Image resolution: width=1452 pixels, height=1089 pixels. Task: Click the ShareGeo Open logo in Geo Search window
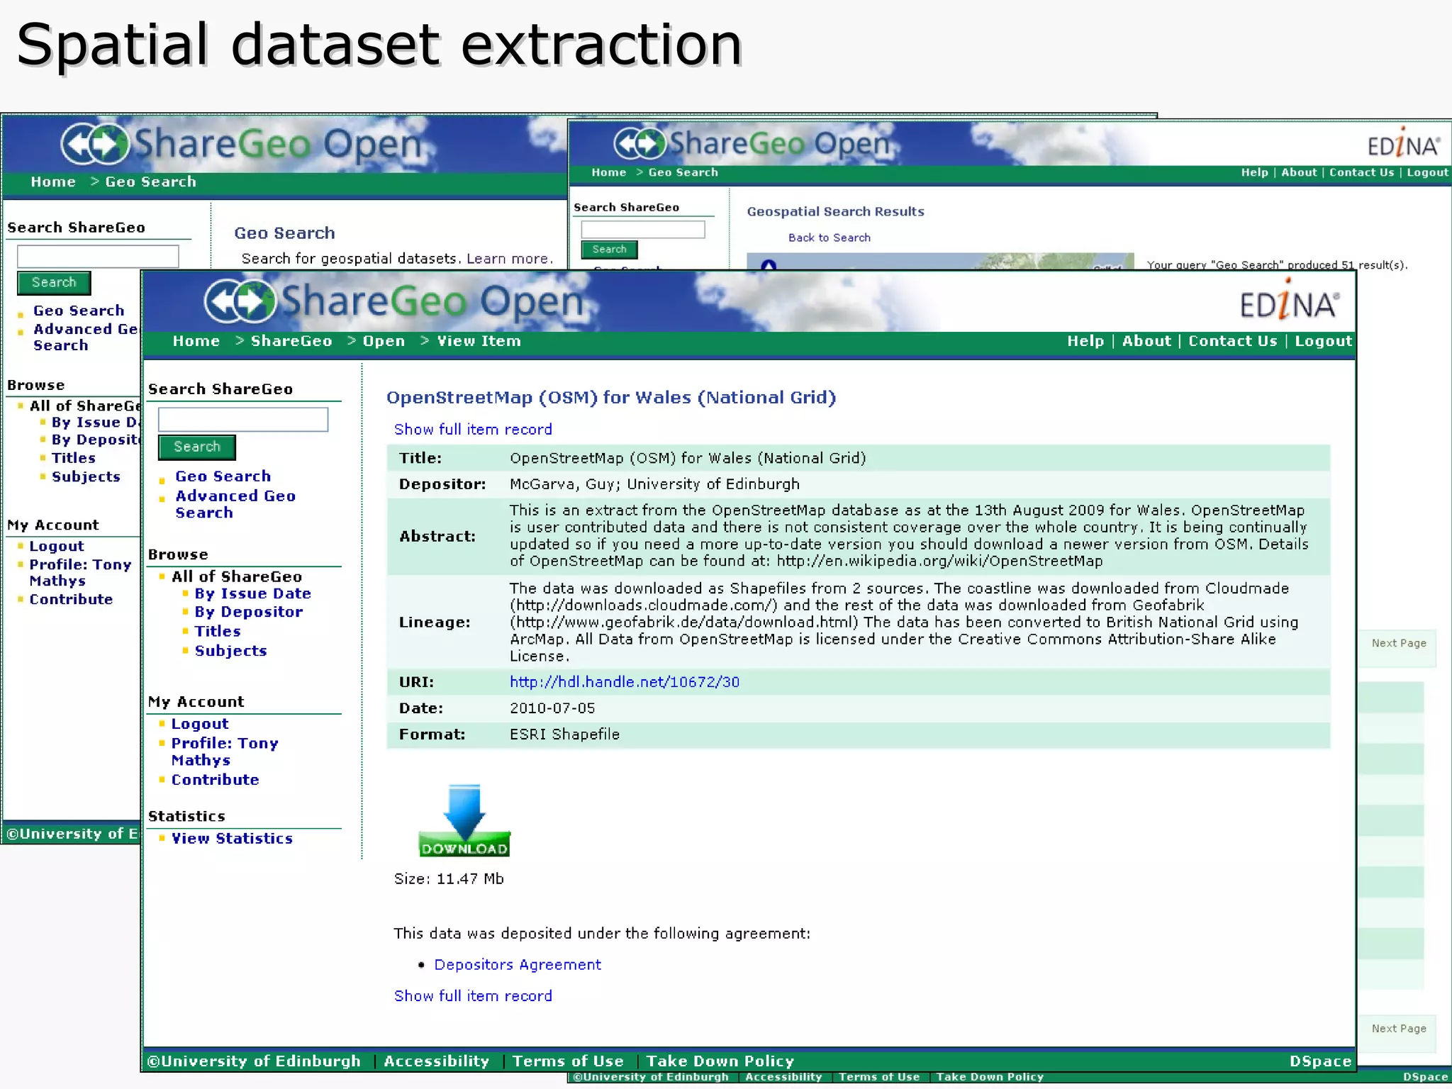(x=241, y=144)
